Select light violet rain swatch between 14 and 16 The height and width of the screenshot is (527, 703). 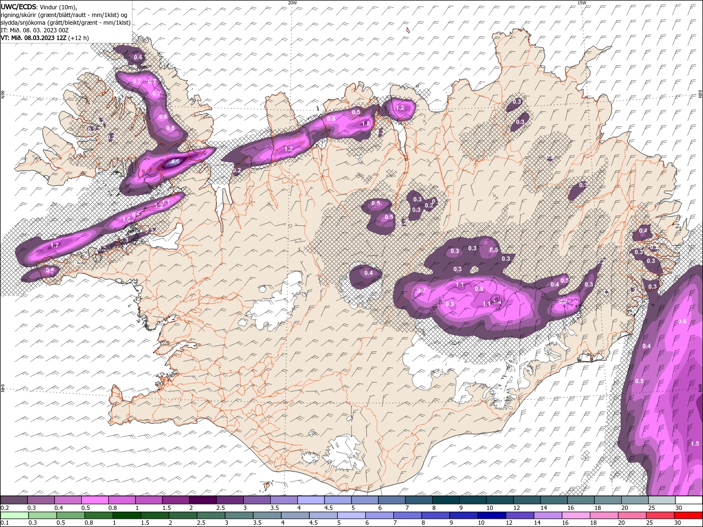[x=548, y=515]
